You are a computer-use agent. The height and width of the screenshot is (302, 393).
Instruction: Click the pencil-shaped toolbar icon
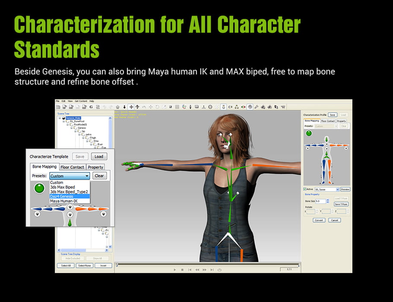click(x=257, y=107)
